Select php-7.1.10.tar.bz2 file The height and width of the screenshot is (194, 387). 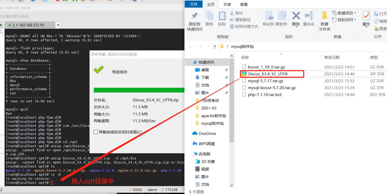265,95
